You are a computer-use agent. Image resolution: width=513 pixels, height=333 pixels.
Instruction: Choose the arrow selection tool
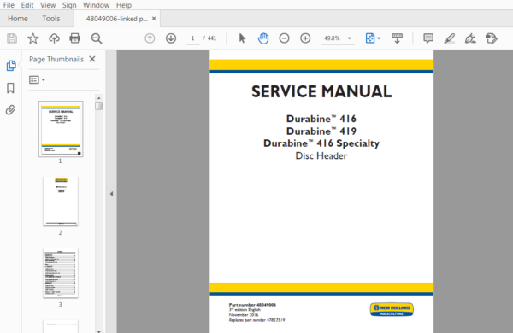point(242,38)
